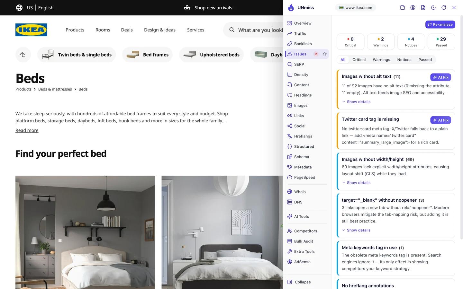Open Competitors section
463x289 pixels.
(307, 231)
